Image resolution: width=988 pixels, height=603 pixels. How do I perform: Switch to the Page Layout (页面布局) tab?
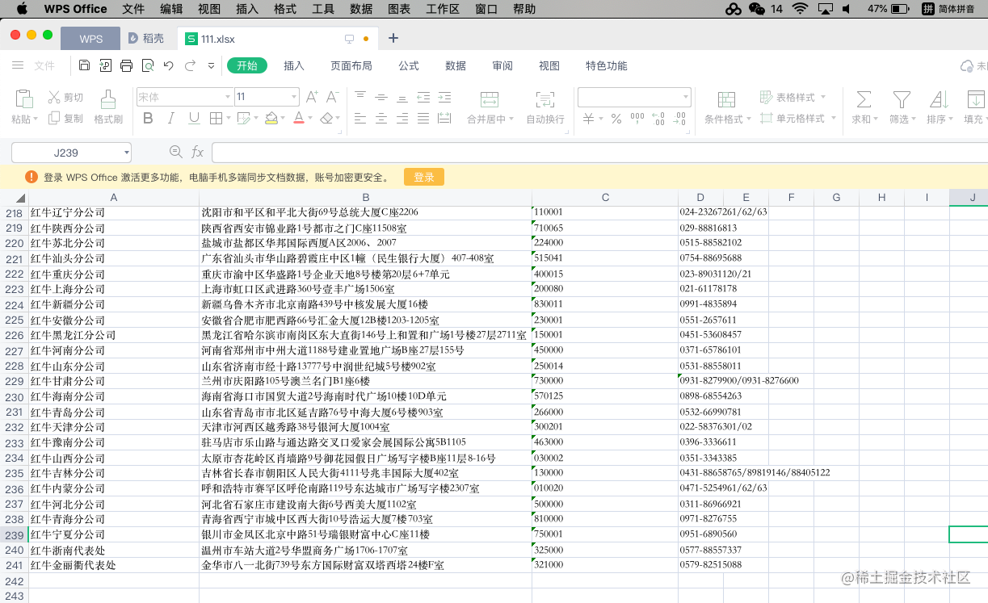(x=351, y=65)
